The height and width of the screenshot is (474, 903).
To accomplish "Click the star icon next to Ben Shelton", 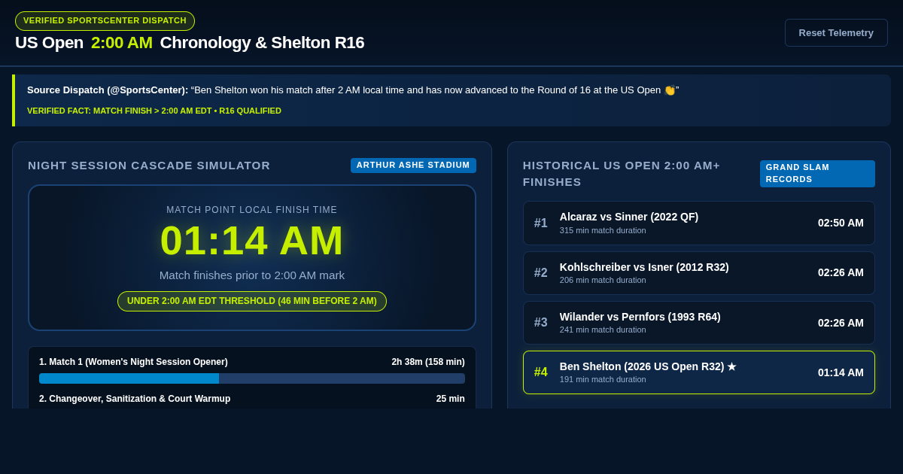I will [731, 366].
